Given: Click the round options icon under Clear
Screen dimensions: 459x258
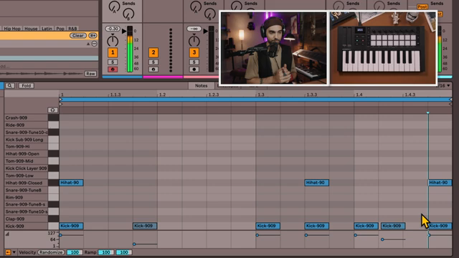Looking at the screenshot, I should [94, 44].
